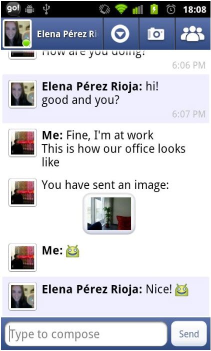This screenshot has width=211, height=351.
Task: Tap the Android smiley in Me's message
Action: pyautogui.click(x=72, y=251)
